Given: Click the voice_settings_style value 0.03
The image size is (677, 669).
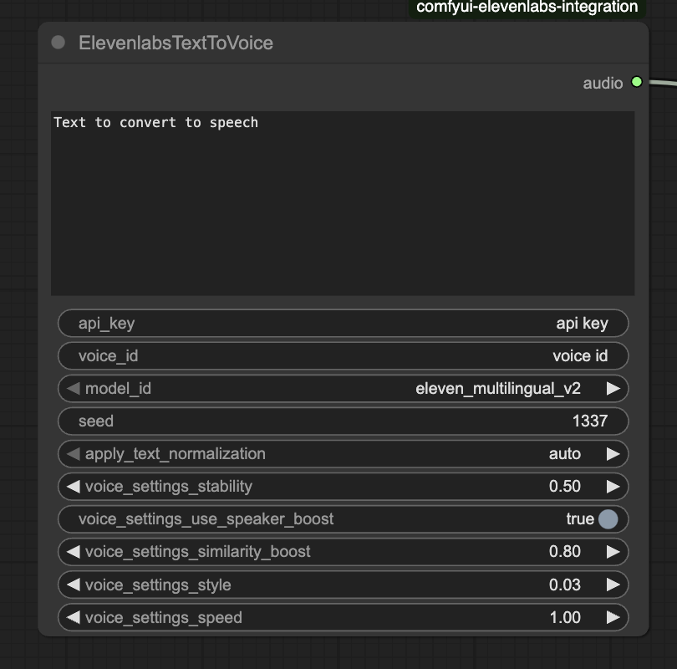Looking at the screenshot, I should (x=565, y=585).
